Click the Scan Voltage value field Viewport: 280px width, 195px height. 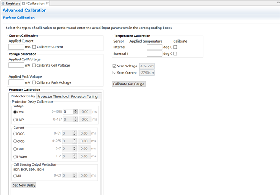point(147,66)
